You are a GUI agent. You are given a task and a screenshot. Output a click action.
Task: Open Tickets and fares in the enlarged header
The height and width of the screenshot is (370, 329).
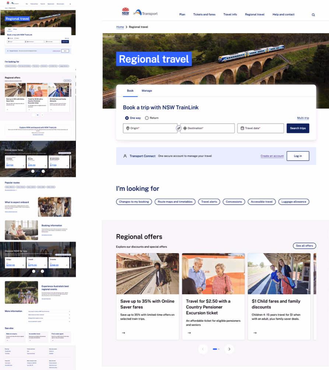tap(204, 14)
